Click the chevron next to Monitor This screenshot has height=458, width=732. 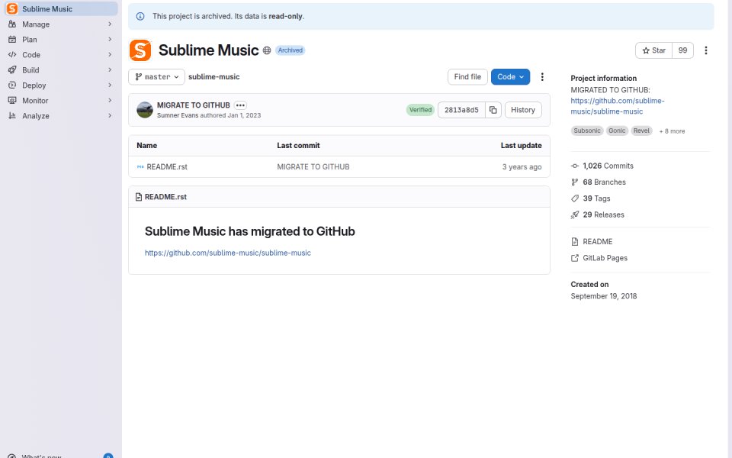point(110,101)
